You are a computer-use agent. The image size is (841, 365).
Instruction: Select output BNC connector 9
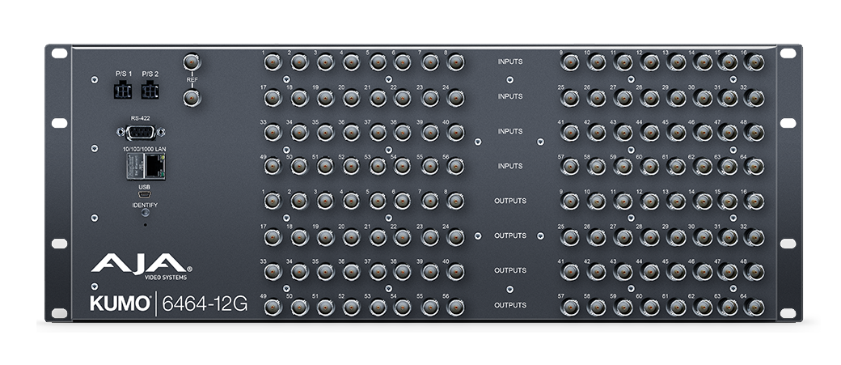[x=570, y=202]
